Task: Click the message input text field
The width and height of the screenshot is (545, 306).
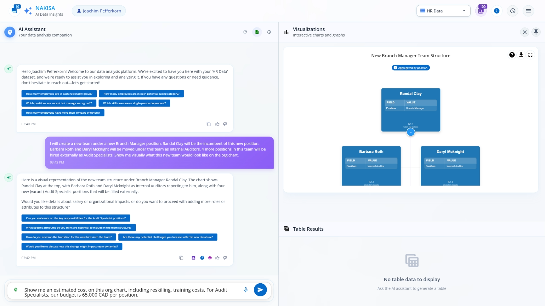Action: pos(128,292)
